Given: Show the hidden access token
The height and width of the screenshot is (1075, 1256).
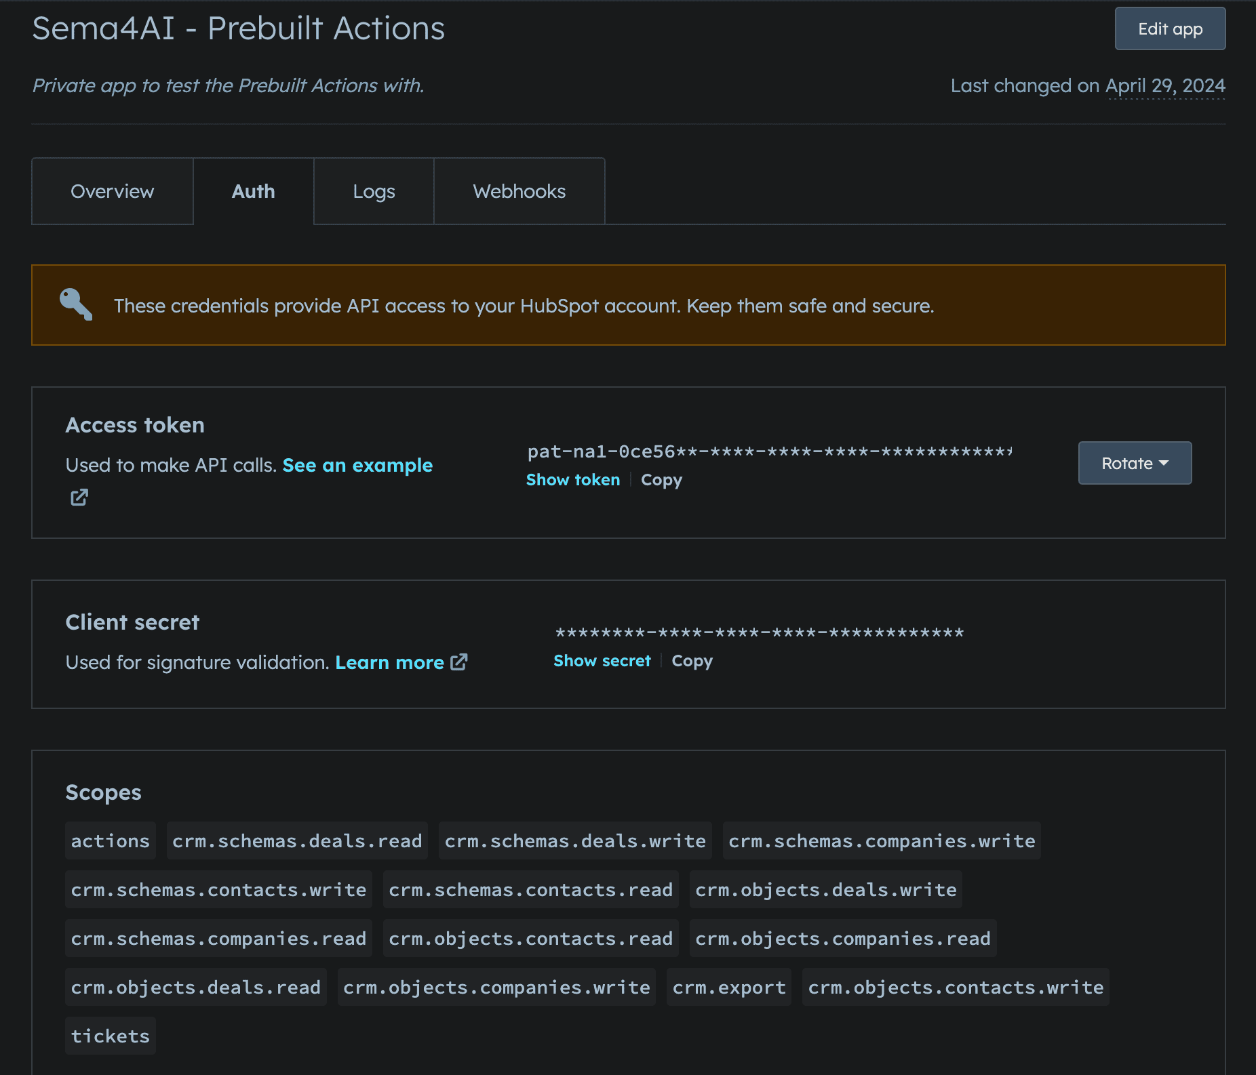Looking at the screenshot, I should pos(572,479).
